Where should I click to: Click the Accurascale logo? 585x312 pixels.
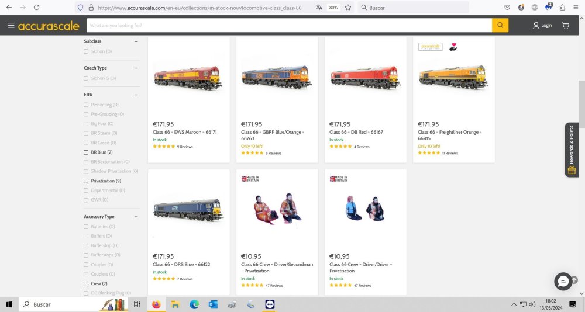(x=49, y=26)
